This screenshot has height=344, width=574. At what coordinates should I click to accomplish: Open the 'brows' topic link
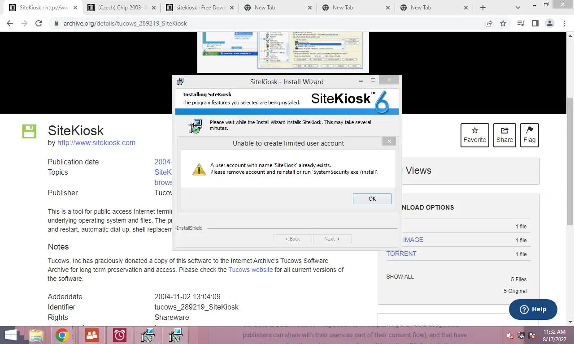click(x=163, y=182)
